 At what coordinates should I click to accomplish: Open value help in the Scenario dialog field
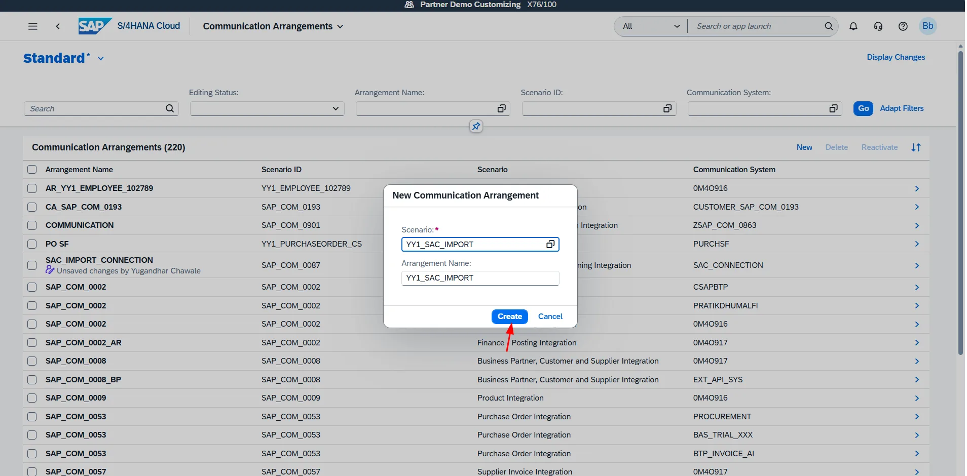[550, 245]
